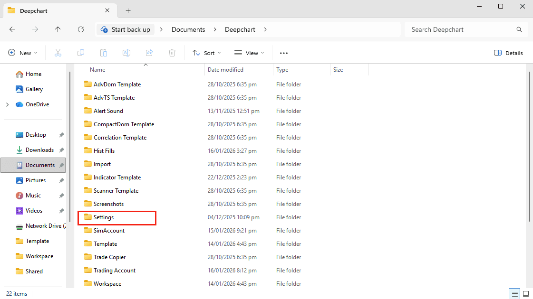Click the vertical scrollbar of file list
The height and width of the screenshot is (299, 533).
[530, 146]
